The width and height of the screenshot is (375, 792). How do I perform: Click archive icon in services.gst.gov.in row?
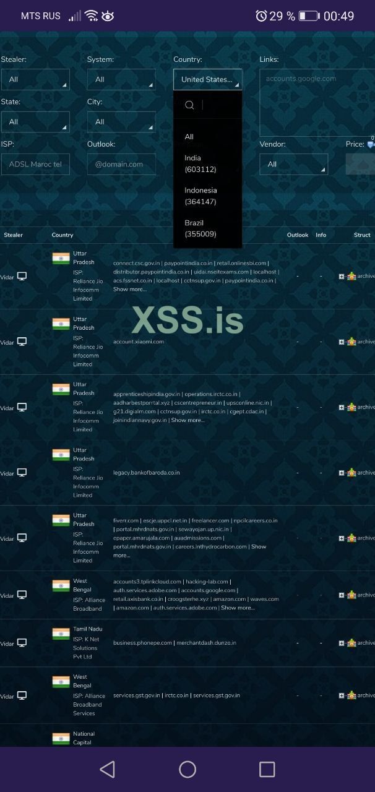(351, 695)
